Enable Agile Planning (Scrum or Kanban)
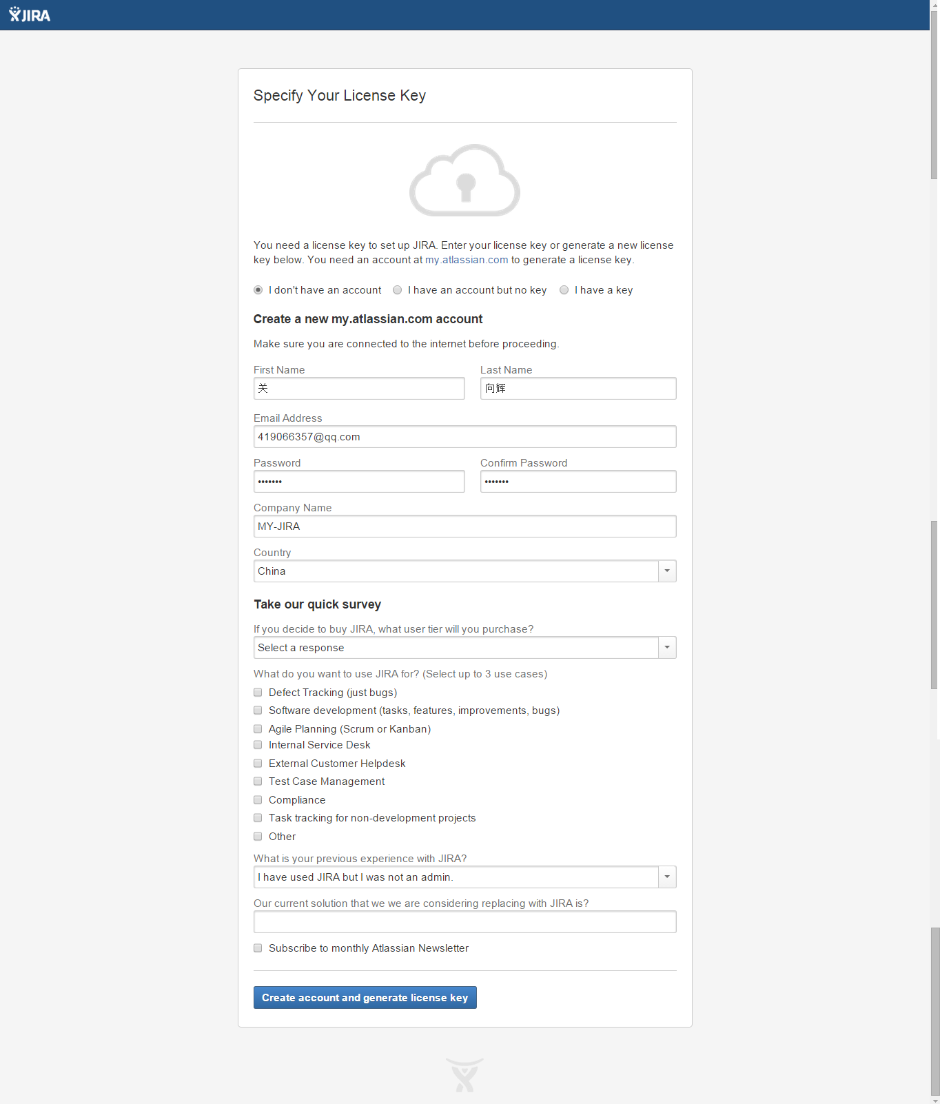The height and width of the screenshot is (1104, 940). click(x=258, y=729)
